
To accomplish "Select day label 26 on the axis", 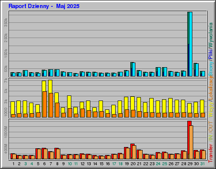I will (x=171, y=164).
